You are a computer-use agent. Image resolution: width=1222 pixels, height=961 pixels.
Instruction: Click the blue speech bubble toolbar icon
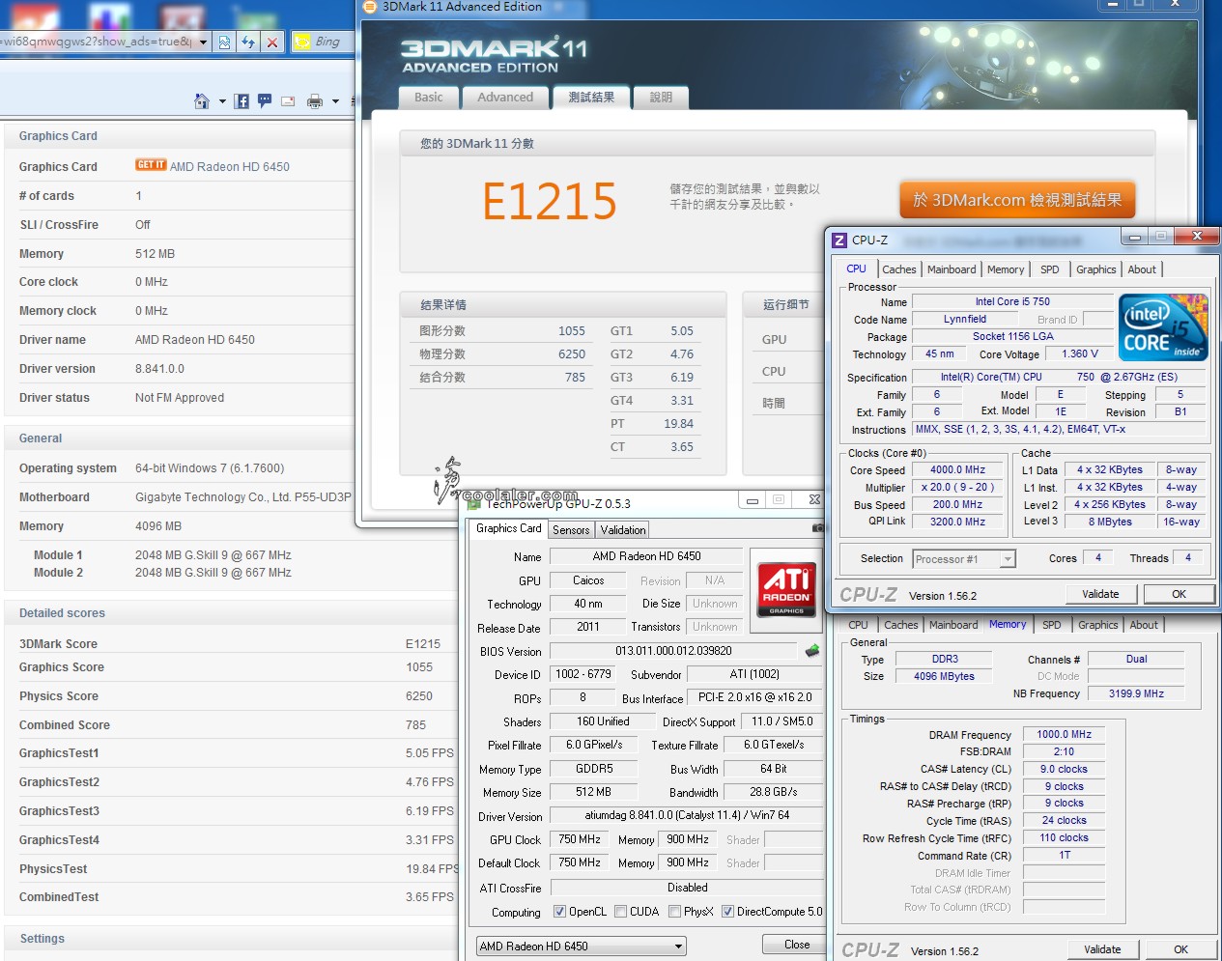[265, 100]
